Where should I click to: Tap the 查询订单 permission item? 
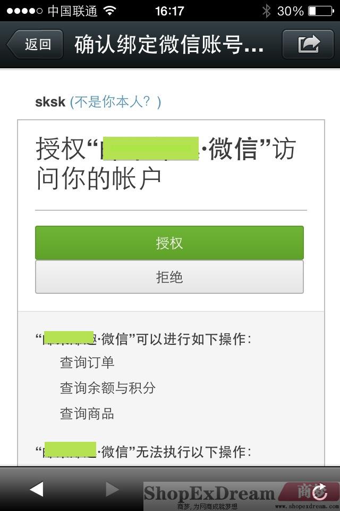[x=87, y=362]
